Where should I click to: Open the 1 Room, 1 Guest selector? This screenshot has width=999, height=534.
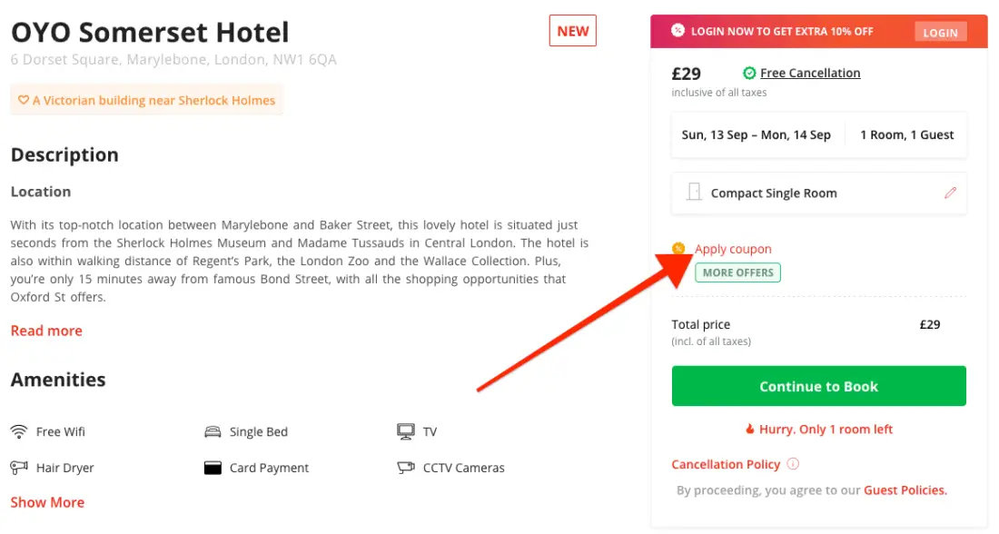pos(906,134)
